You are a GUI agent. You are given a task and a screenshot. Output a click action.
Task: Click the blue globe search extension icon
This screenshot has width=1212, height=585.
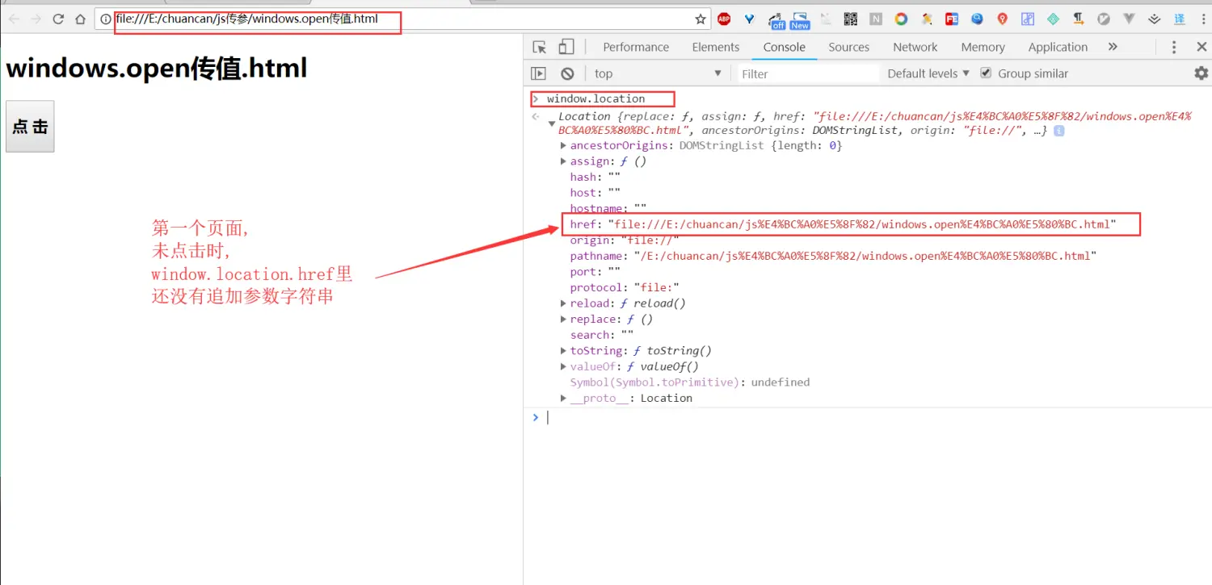click(x=977, y=19)
